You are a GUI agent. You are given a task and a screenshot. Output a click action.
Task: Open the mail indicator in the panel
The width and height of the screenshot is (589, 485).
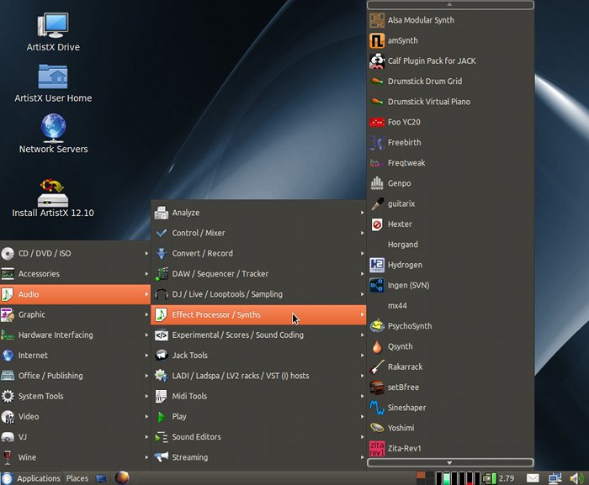533,478
